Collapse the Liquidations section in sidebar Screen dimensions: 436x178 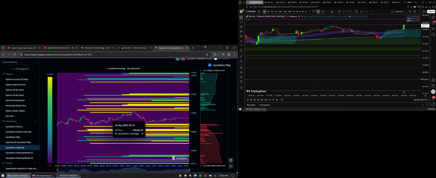(x=35, y=121)
